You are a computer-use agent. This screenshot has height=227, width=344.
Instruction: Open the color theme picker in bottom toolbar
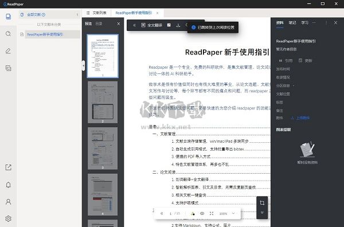click(x=193, y=214)
